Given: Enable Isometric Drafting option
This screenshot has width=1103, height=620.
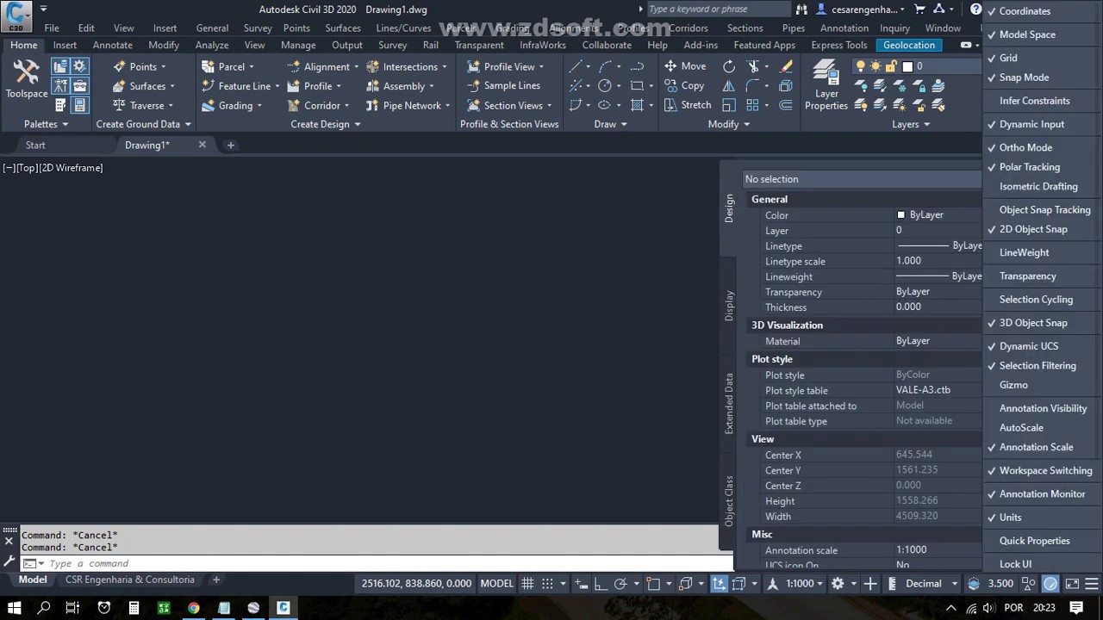Looking at the screenshot, I should pos(1038,186).
